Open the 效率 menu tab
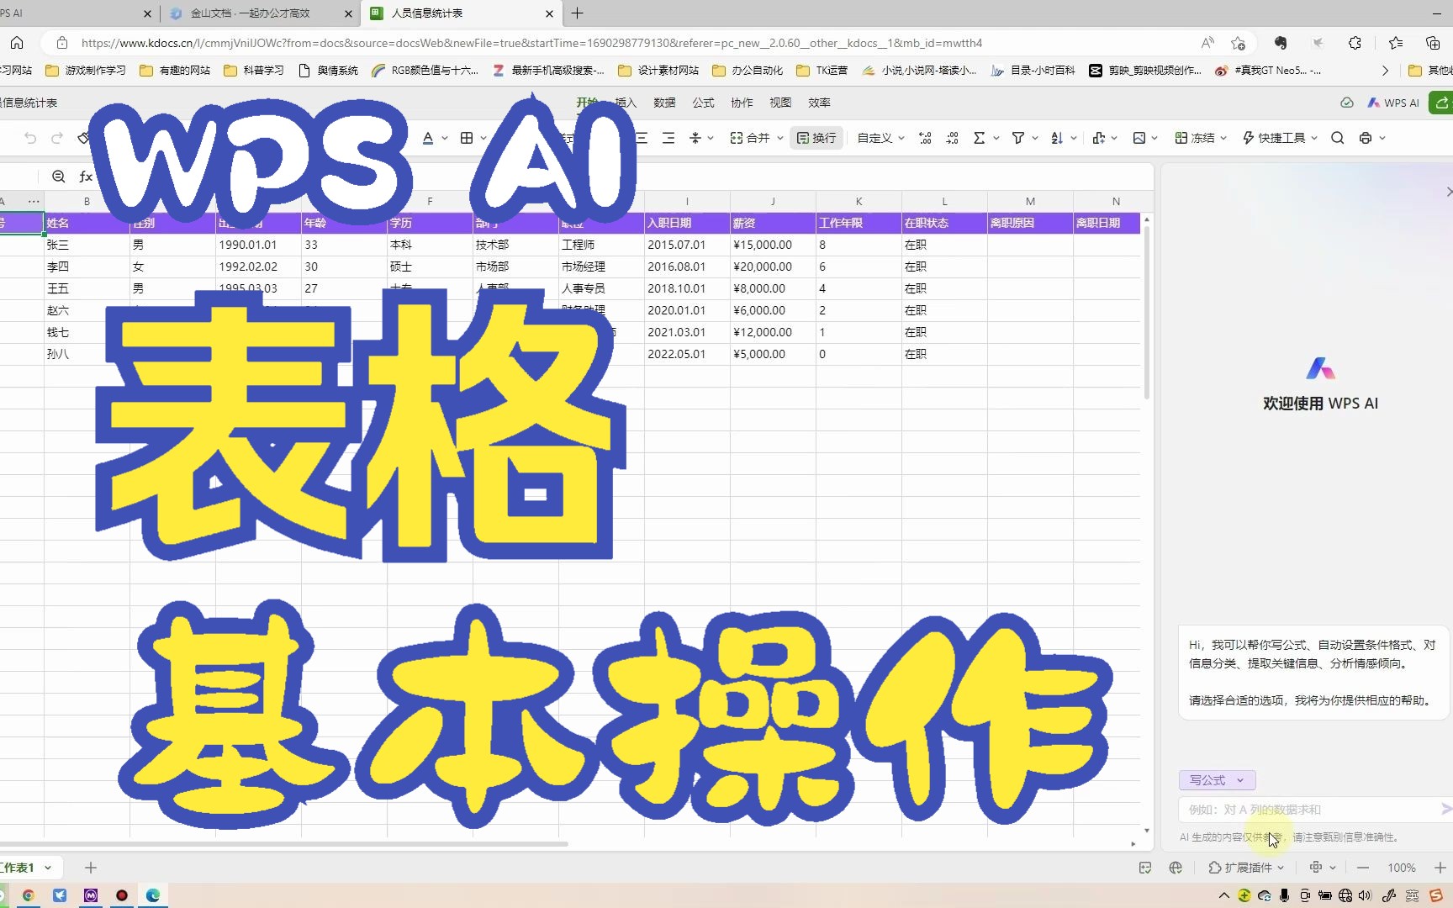The height and width of the screenshot is (908, 1453). click(x=819, y=103)
